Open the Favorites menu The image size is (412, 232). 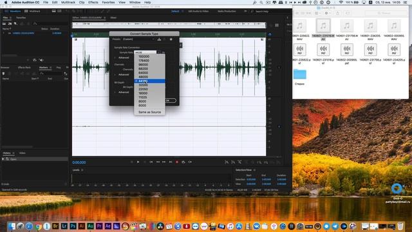click(108, 3)
